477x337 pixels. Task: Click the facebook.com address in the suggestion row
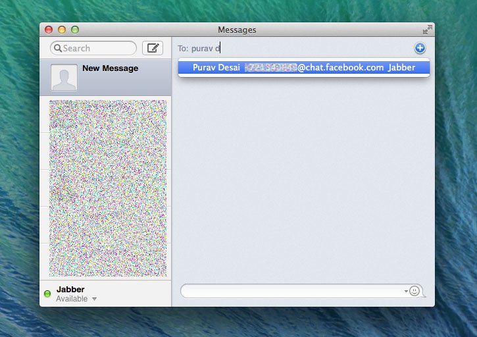[340, 68]
